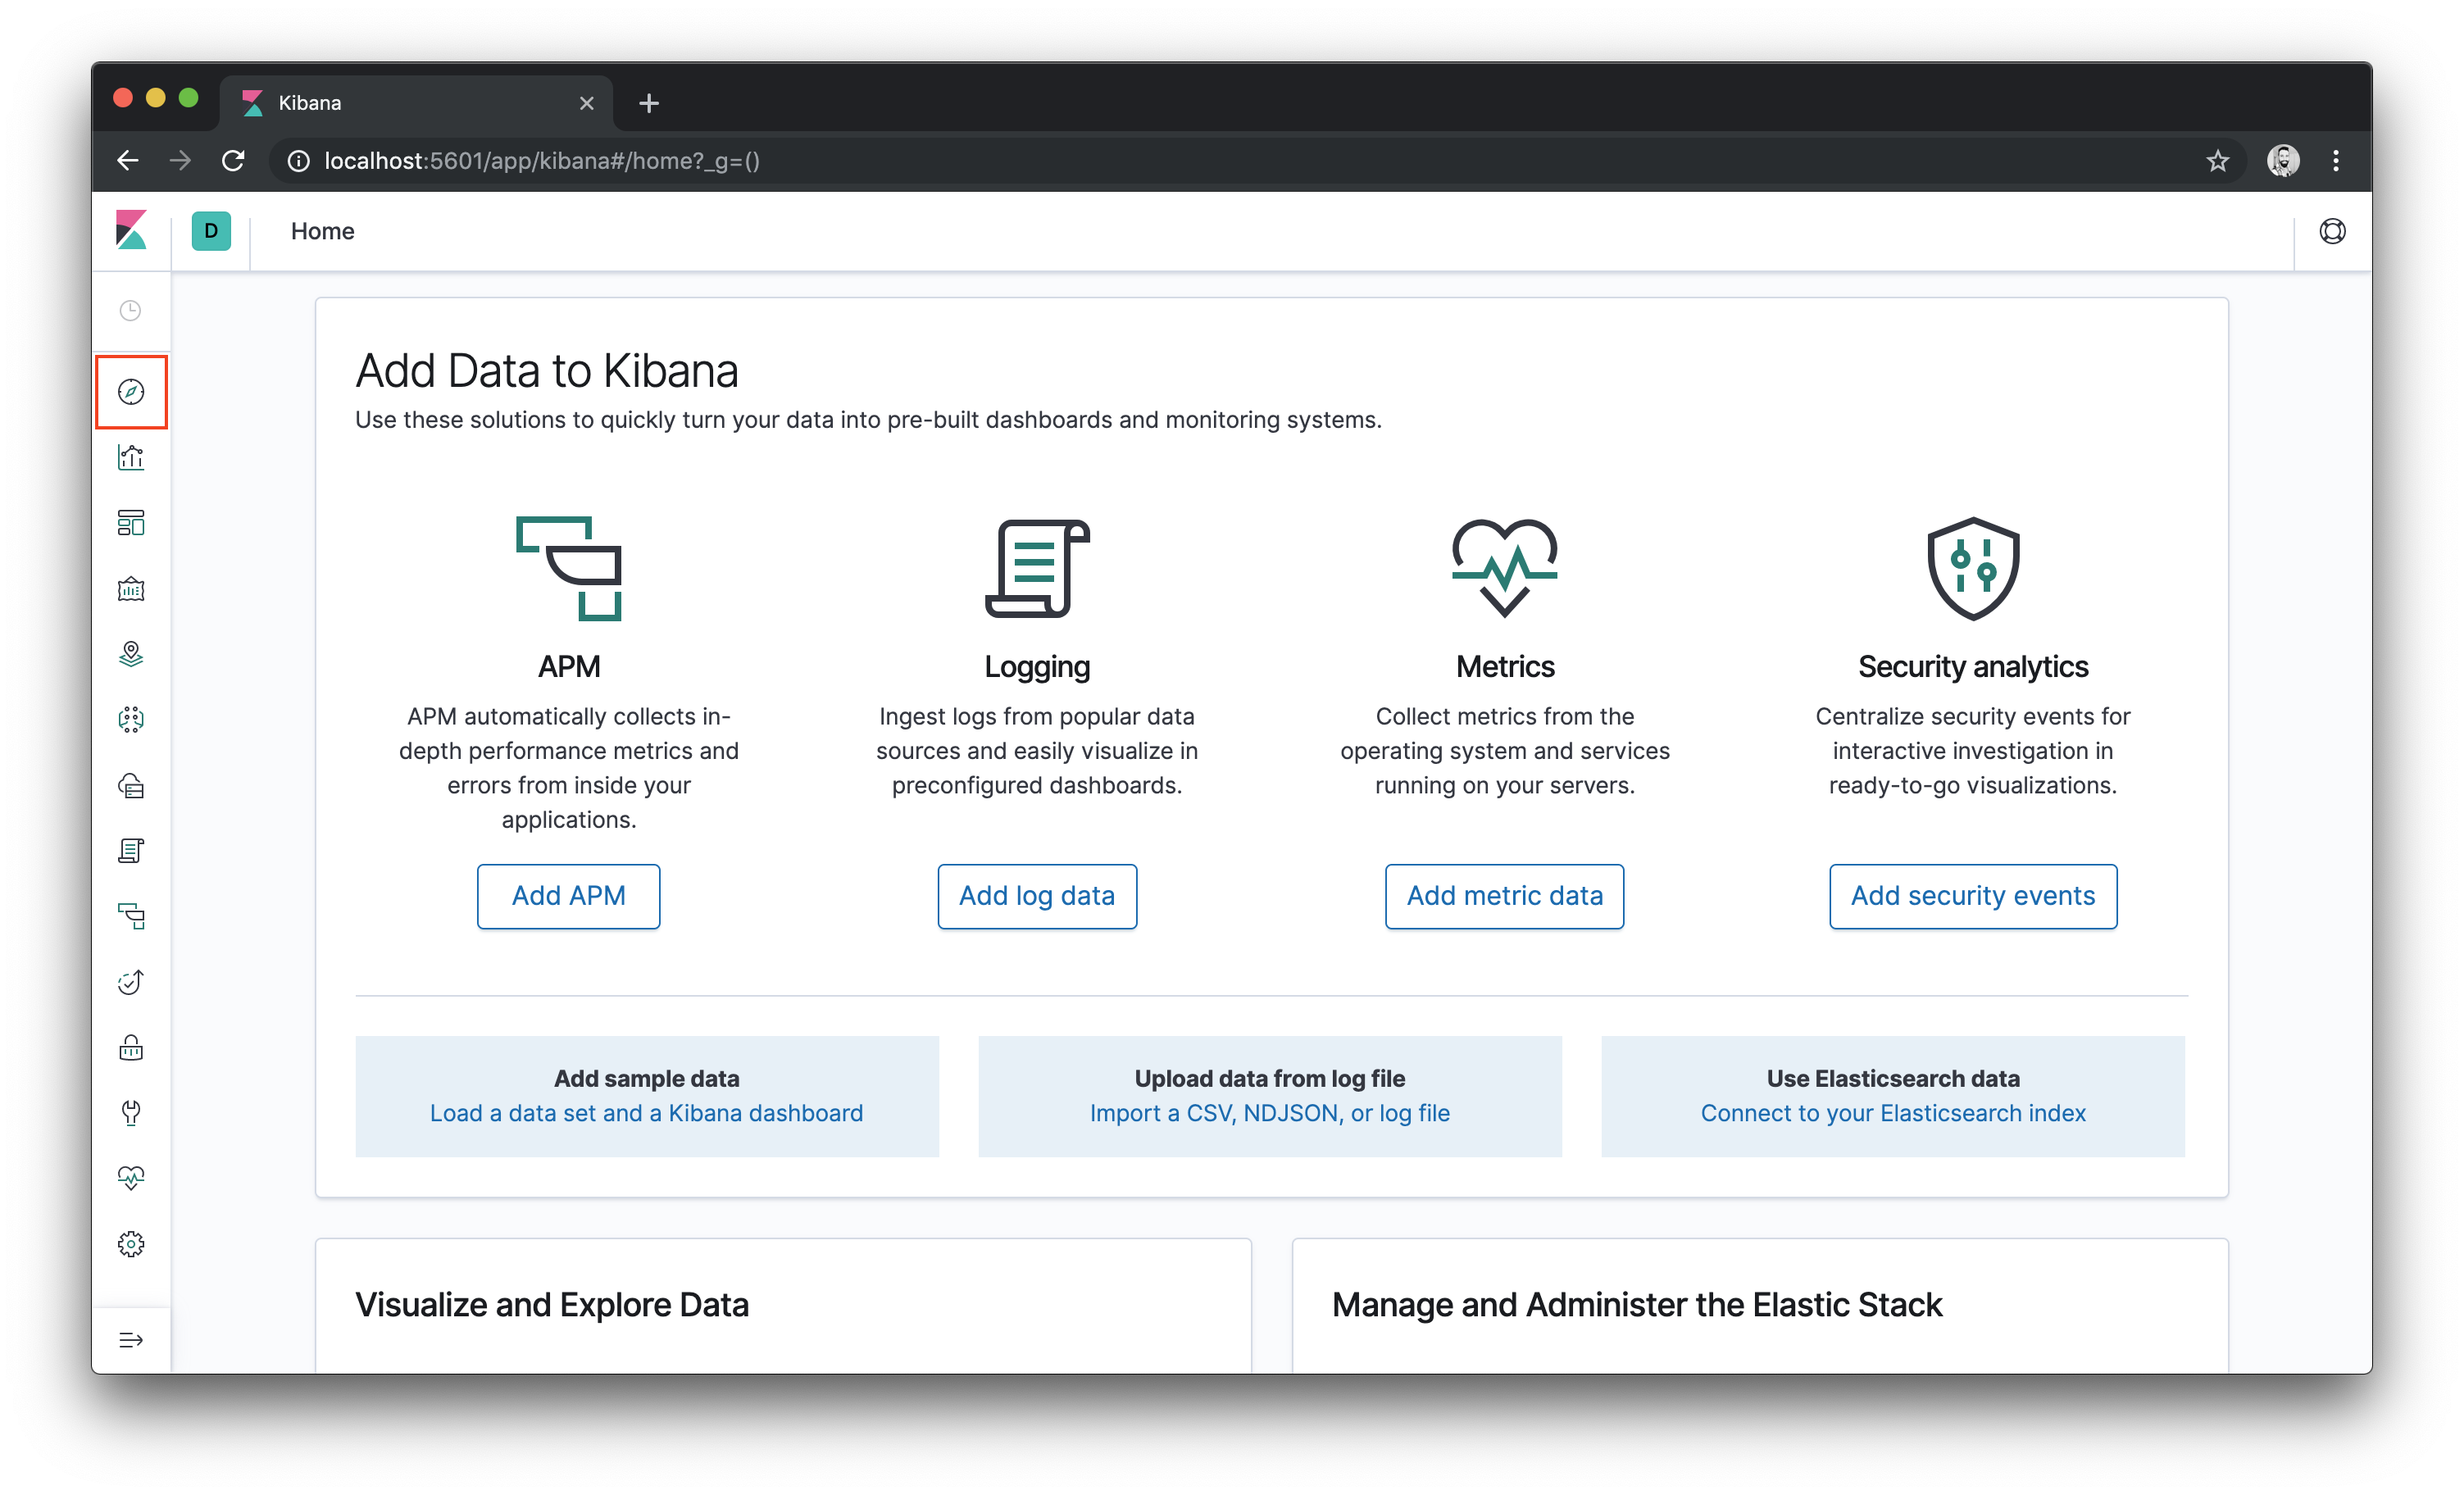This screenshot has height=1495, width=2464.
Task: Reload the page with browser refresh
Action: (x=233, y=161)
